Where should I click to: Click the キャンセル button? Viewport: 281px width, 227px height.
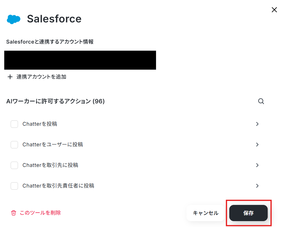206,213
